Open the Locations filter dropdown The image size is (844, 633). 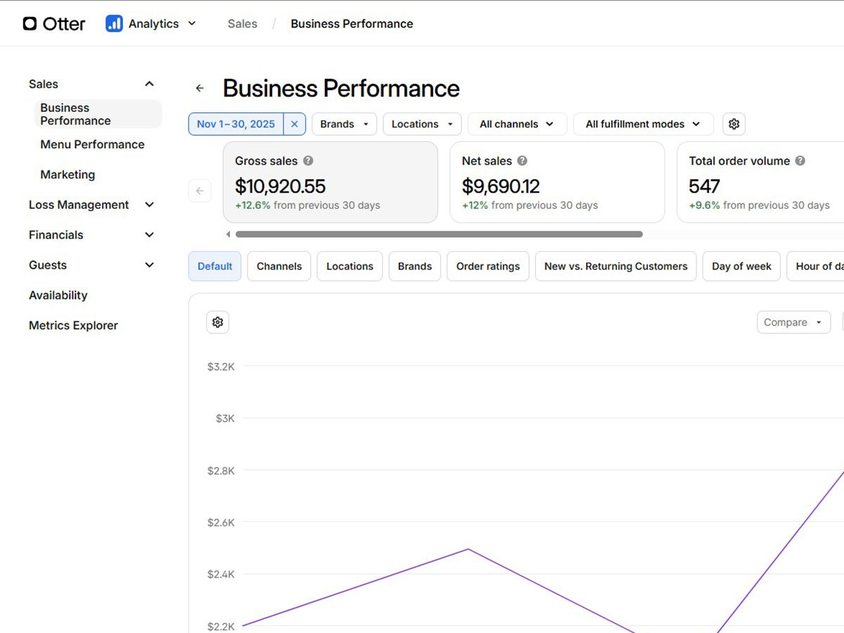[x=422, y=124]
